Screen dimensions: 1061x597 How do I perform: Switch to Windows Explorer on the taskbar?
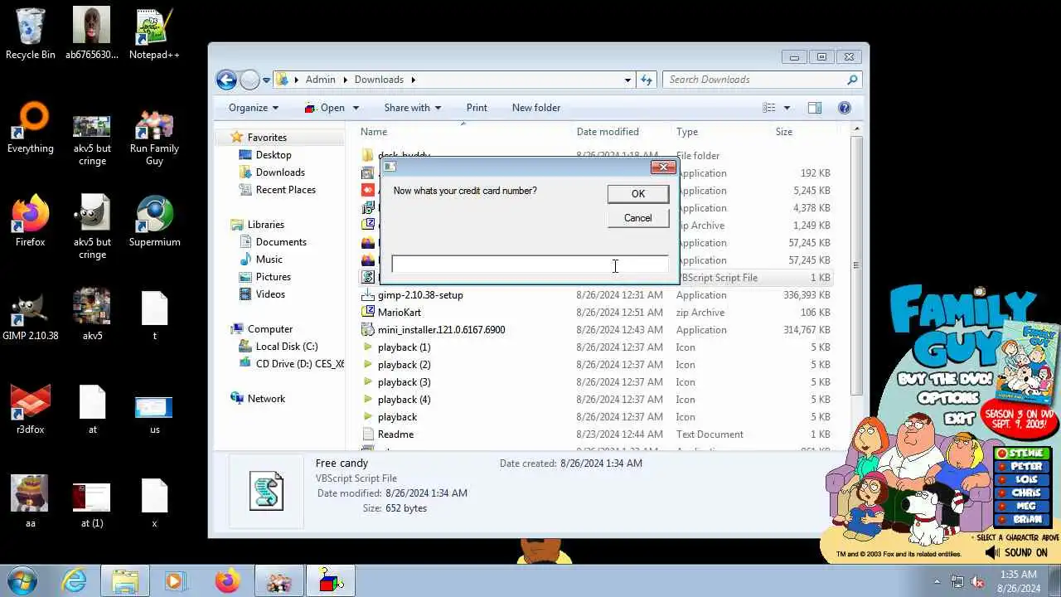[x=124, y=580]
